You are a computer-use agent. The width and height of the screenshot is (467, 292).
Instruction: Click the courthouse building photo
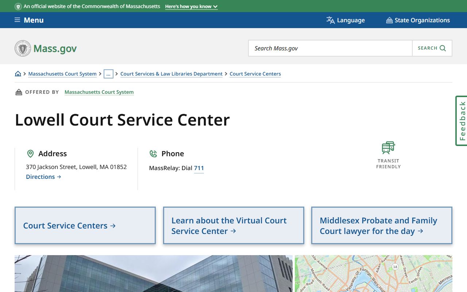pyautogui.click(x=154, y=273)
